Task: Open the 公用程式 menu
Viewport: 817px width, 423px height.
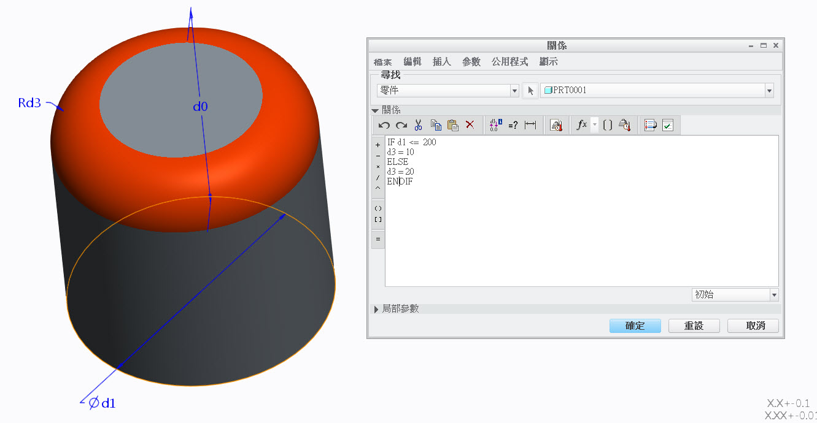Action: (x=509, y=62)
